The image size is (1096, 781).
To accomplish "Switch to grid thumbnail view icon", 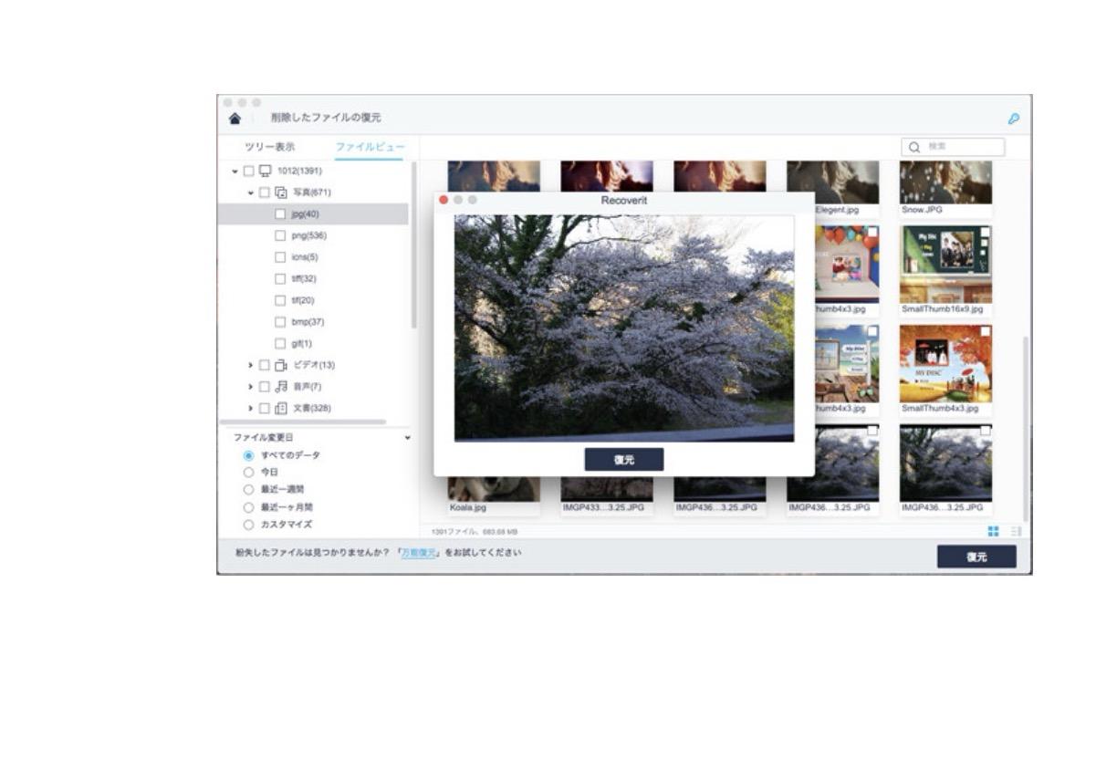I will (x=993, y=531).
